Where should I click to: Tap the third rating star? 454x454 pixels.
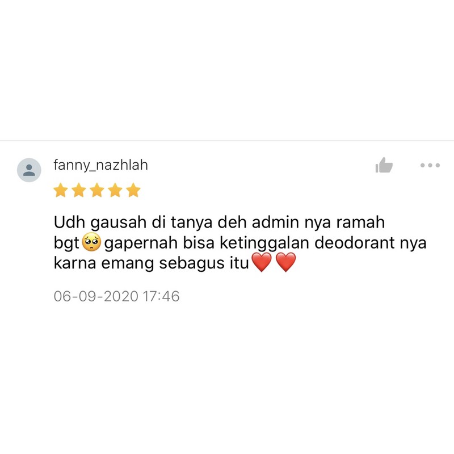(x=97, y=190)
